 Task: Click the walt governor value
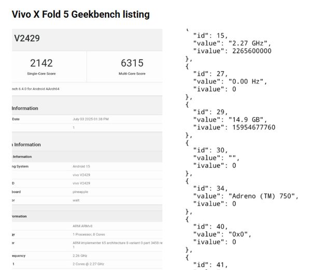[76, 201]
